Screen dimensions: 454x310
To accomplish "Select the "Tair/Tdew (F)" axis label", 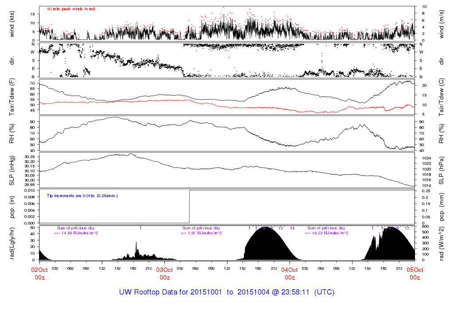I will point(12,97).
